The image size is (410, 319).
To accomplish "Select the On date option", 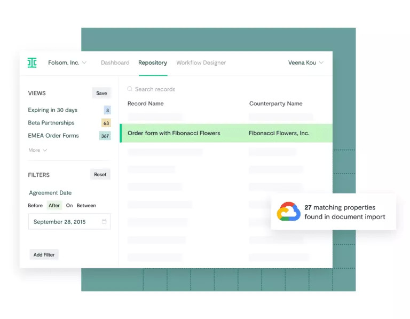I will coord(69,205).
